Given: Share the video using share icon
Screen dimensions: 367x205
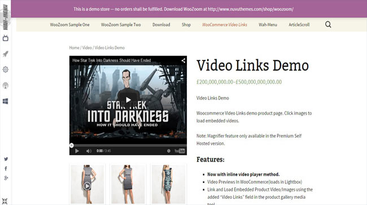Looking at the screenshot, I should (183, 60).
